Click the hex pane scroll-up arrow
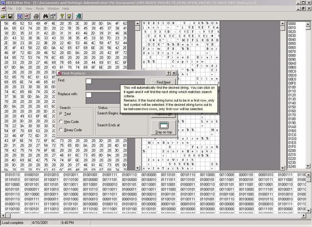This screenshot has width=312, height=227. click(x=138, y=23)
